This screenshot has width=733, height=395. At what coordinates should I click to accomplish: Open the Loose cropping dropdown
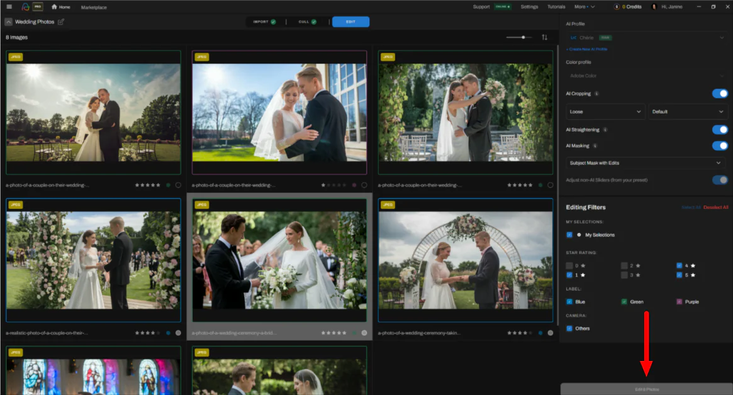pyautogui.click(x=605, y=112)
